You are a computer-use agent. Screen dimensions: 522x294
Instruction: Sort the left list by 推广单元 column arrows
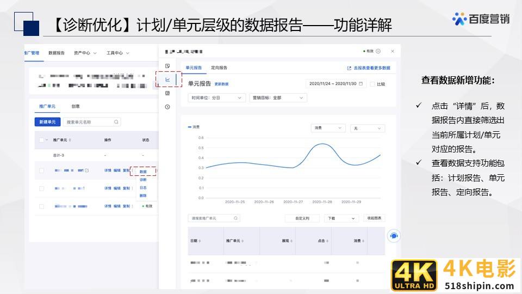[70, 140]
